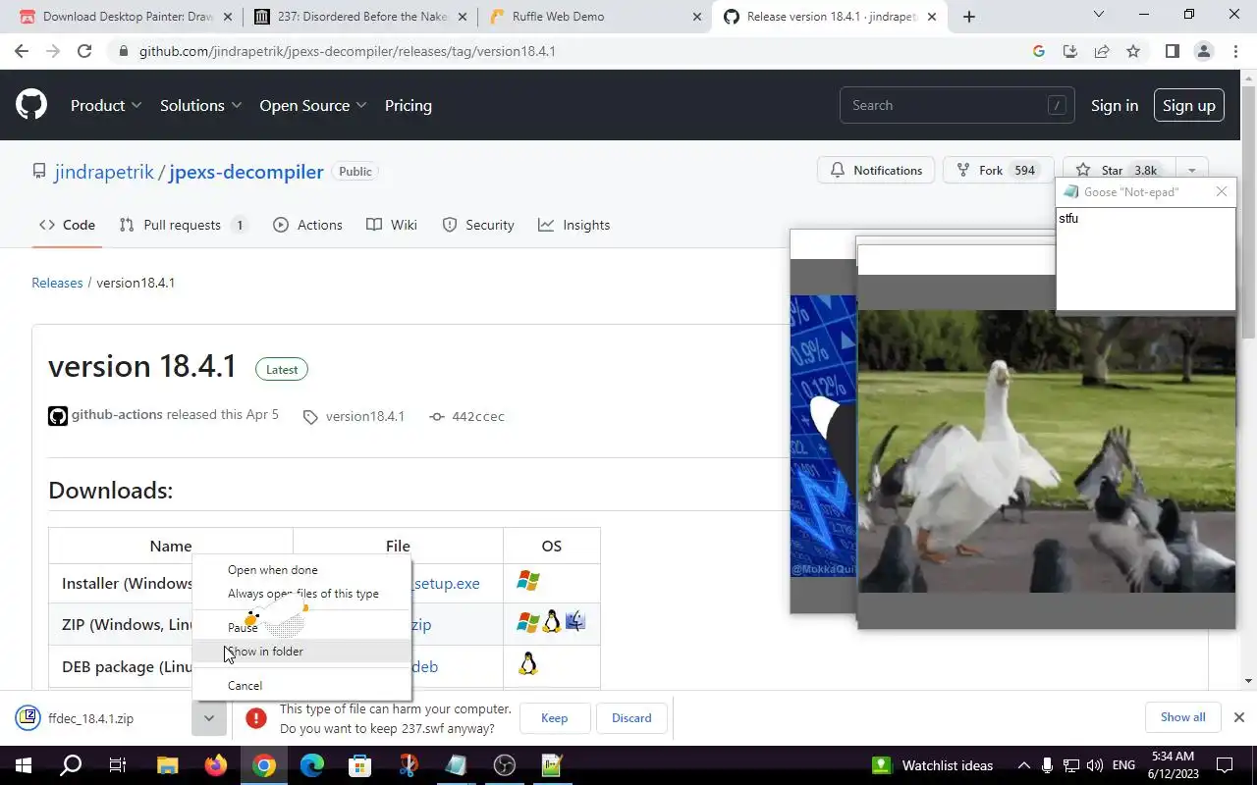
Task: Expand the Open Source menu
Action: point(313,105)
